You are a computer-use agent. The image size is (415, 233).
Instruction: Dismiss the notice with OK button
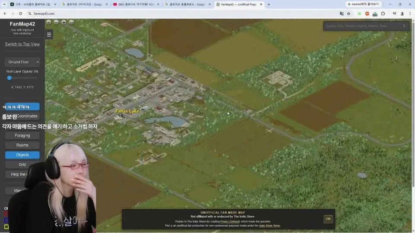pyautogui.click(x=328, y=219)
